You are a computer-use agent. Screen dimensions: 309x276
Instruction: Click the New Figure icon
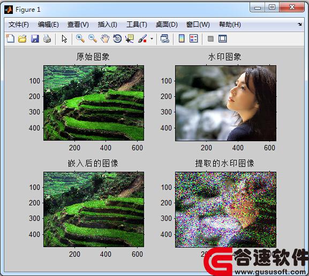click(x=10, y=39)
